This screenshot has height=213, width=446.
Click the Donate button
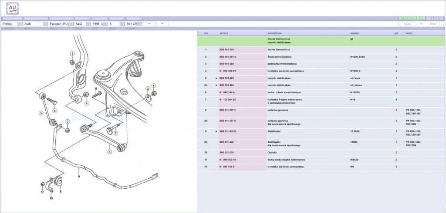pos(407,24)
